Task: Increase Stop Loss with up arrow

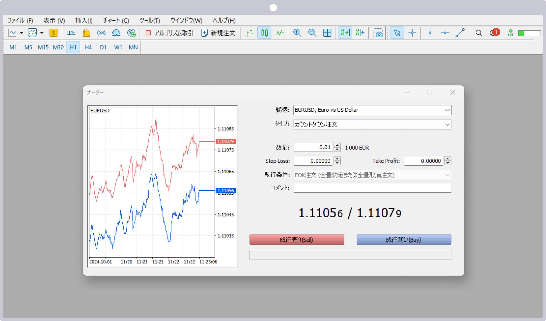Action: coord(337,159)
